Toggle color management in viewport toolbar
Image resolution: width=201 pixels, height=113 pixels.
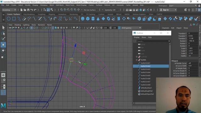tap(119, 28)
